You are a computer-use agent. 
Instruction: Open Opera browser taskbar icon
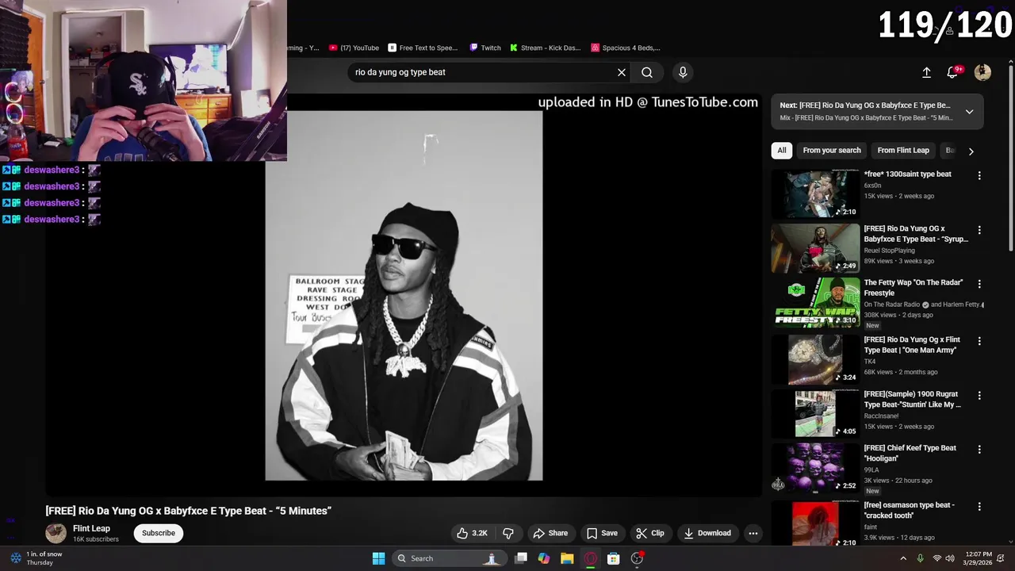[590, 558]
